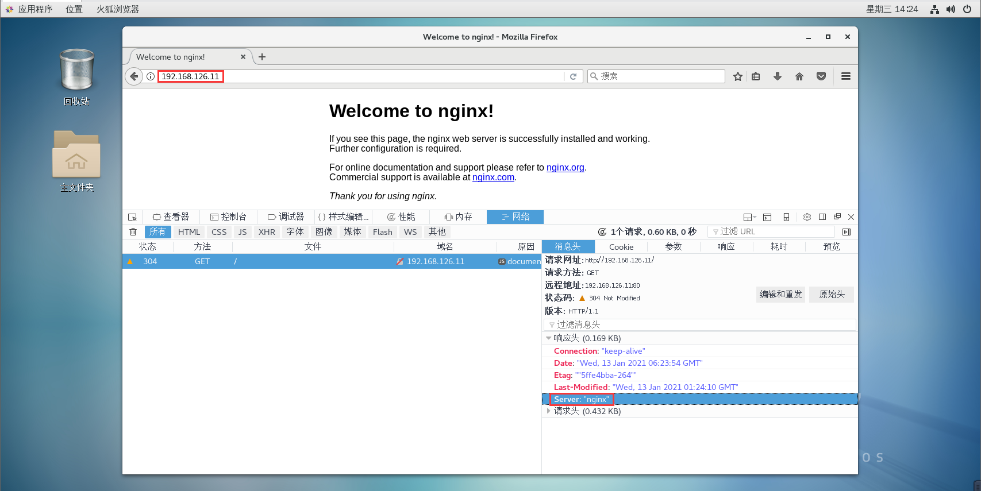Toggle the 所有 filter button

click(157, 232)
